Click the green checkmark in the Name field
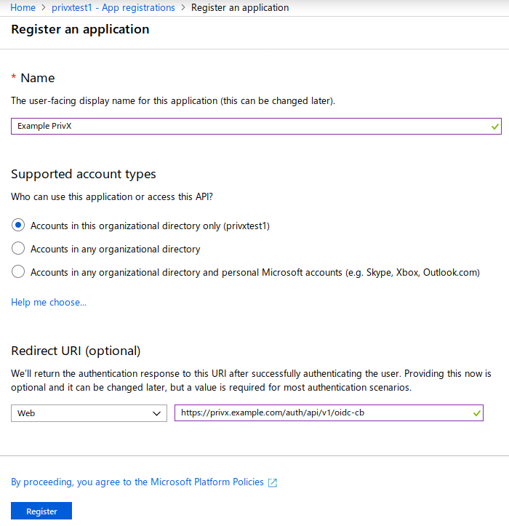The width and height of the screenshot is (509, 526). click(x=494, y=127)
